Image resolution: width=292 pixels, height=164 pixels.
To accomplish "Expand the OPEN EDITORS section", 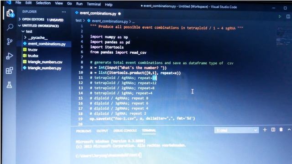I will 41,20.
